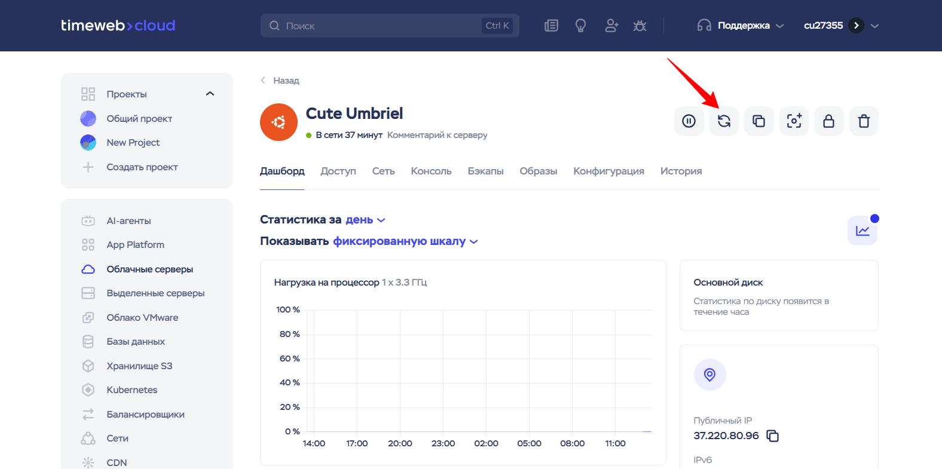
Task: Expand the Поддержка support menu
Action: (741, 26)
